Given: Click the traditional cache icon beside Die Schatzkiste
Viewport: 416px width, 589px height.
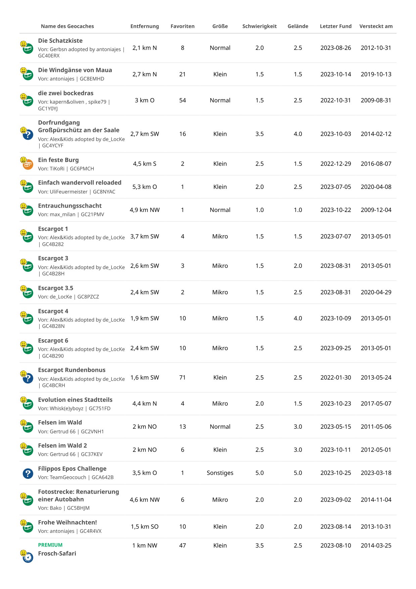Looking at the screenshot, I should [x=28, y=49].
